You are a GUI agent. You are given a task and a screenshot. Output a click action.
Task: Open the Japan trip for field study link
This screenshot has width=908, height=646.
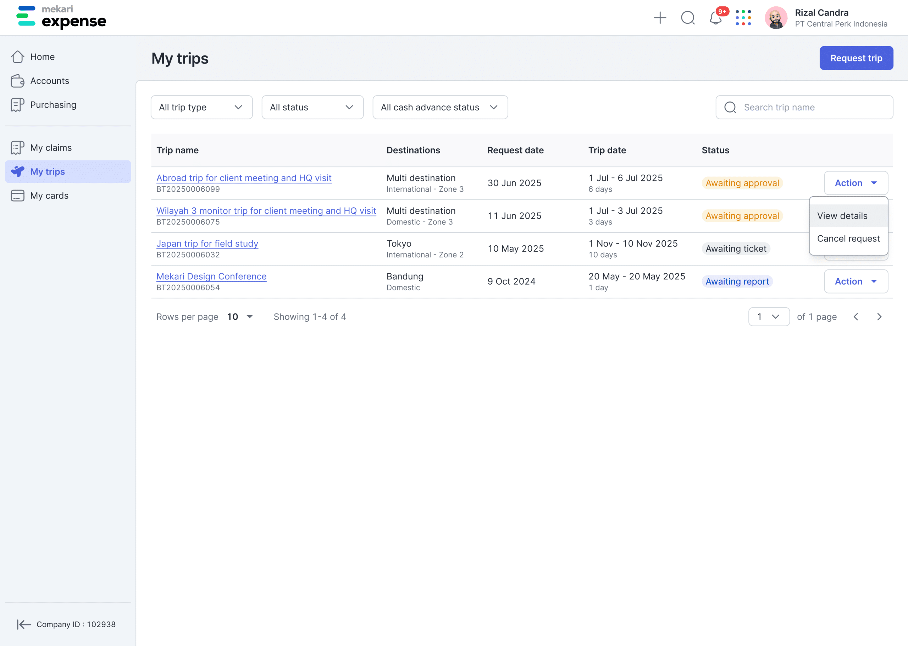pyautogui.click(x=207, y=243)
